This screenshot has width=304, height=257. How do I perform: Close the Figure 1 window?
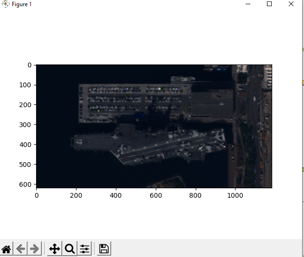click(291, 4)
